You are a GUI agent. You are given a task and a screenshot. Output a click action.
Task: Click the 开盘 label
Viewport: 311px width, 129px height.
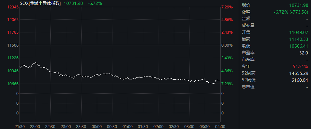(x=246, y=32)
